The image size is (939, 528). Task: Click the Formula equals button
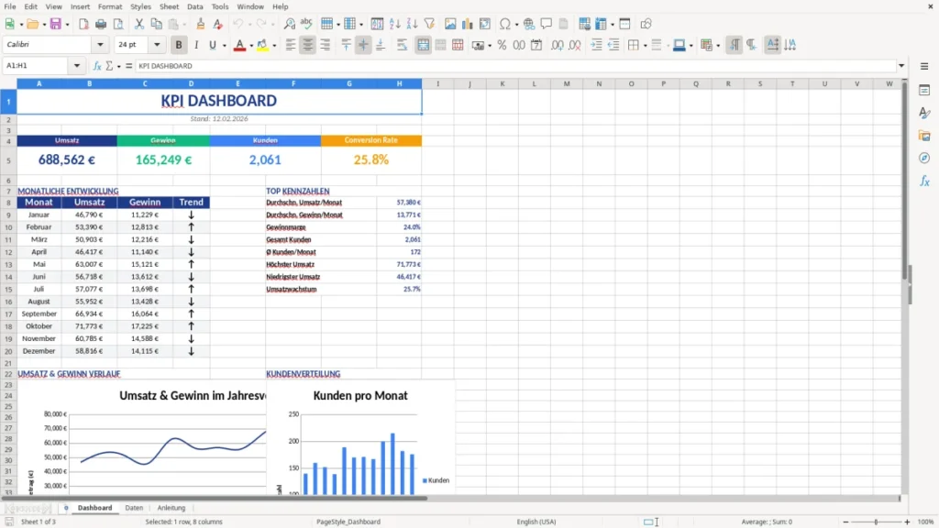[x=128, y=66]
